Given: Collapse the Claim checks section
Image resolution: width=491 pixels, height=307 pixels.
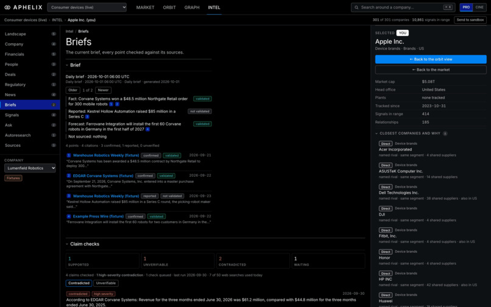Looking at the screenshot, I should [x=83, y=244].
